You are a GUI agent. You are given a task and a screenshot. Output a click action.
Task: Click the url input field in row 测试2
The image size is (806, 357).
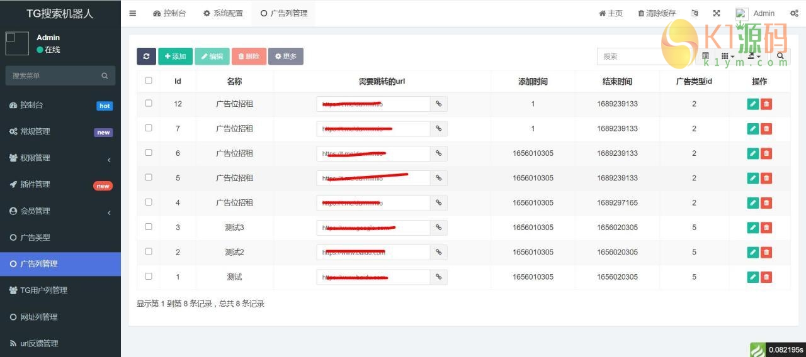coord(373,252)
